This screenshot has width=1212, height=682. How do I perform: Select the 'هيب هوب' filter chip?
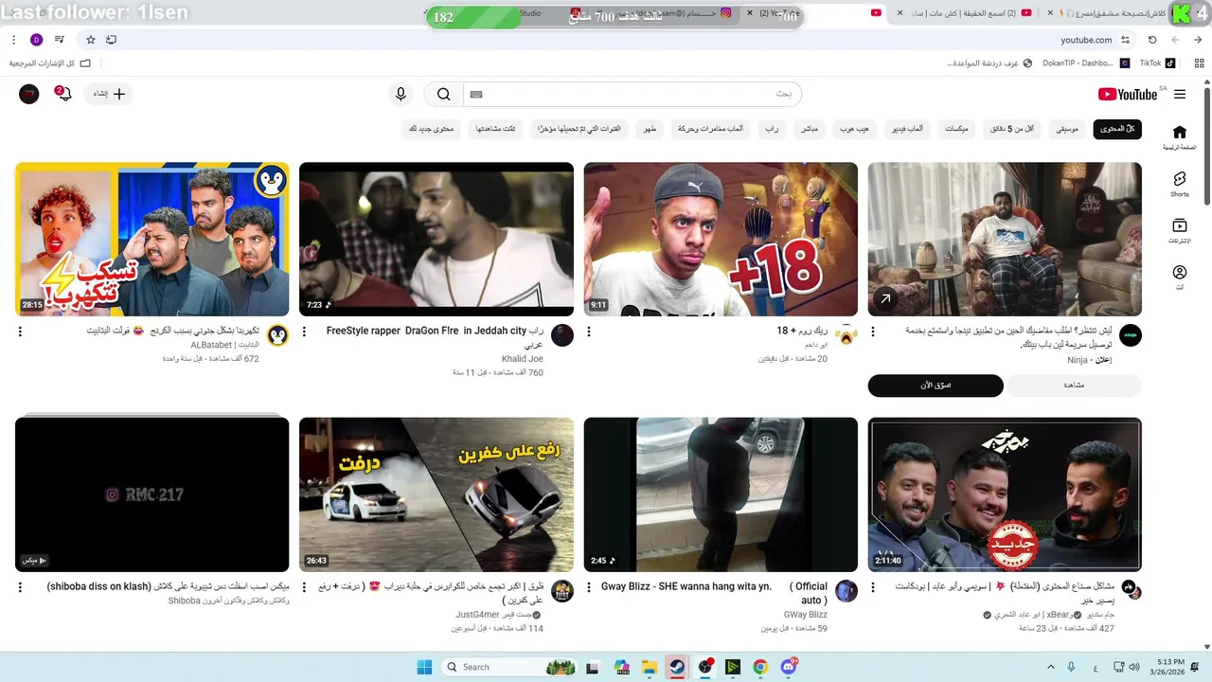[854, 129]
